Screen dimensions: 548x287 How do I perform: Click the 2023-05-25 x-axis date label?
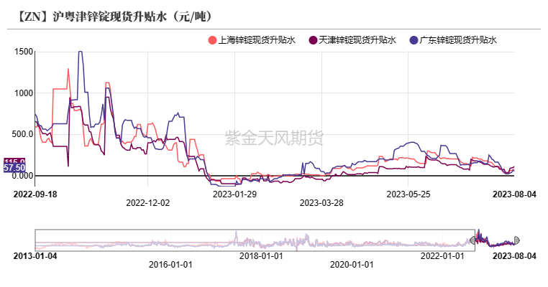coord(407,193)
